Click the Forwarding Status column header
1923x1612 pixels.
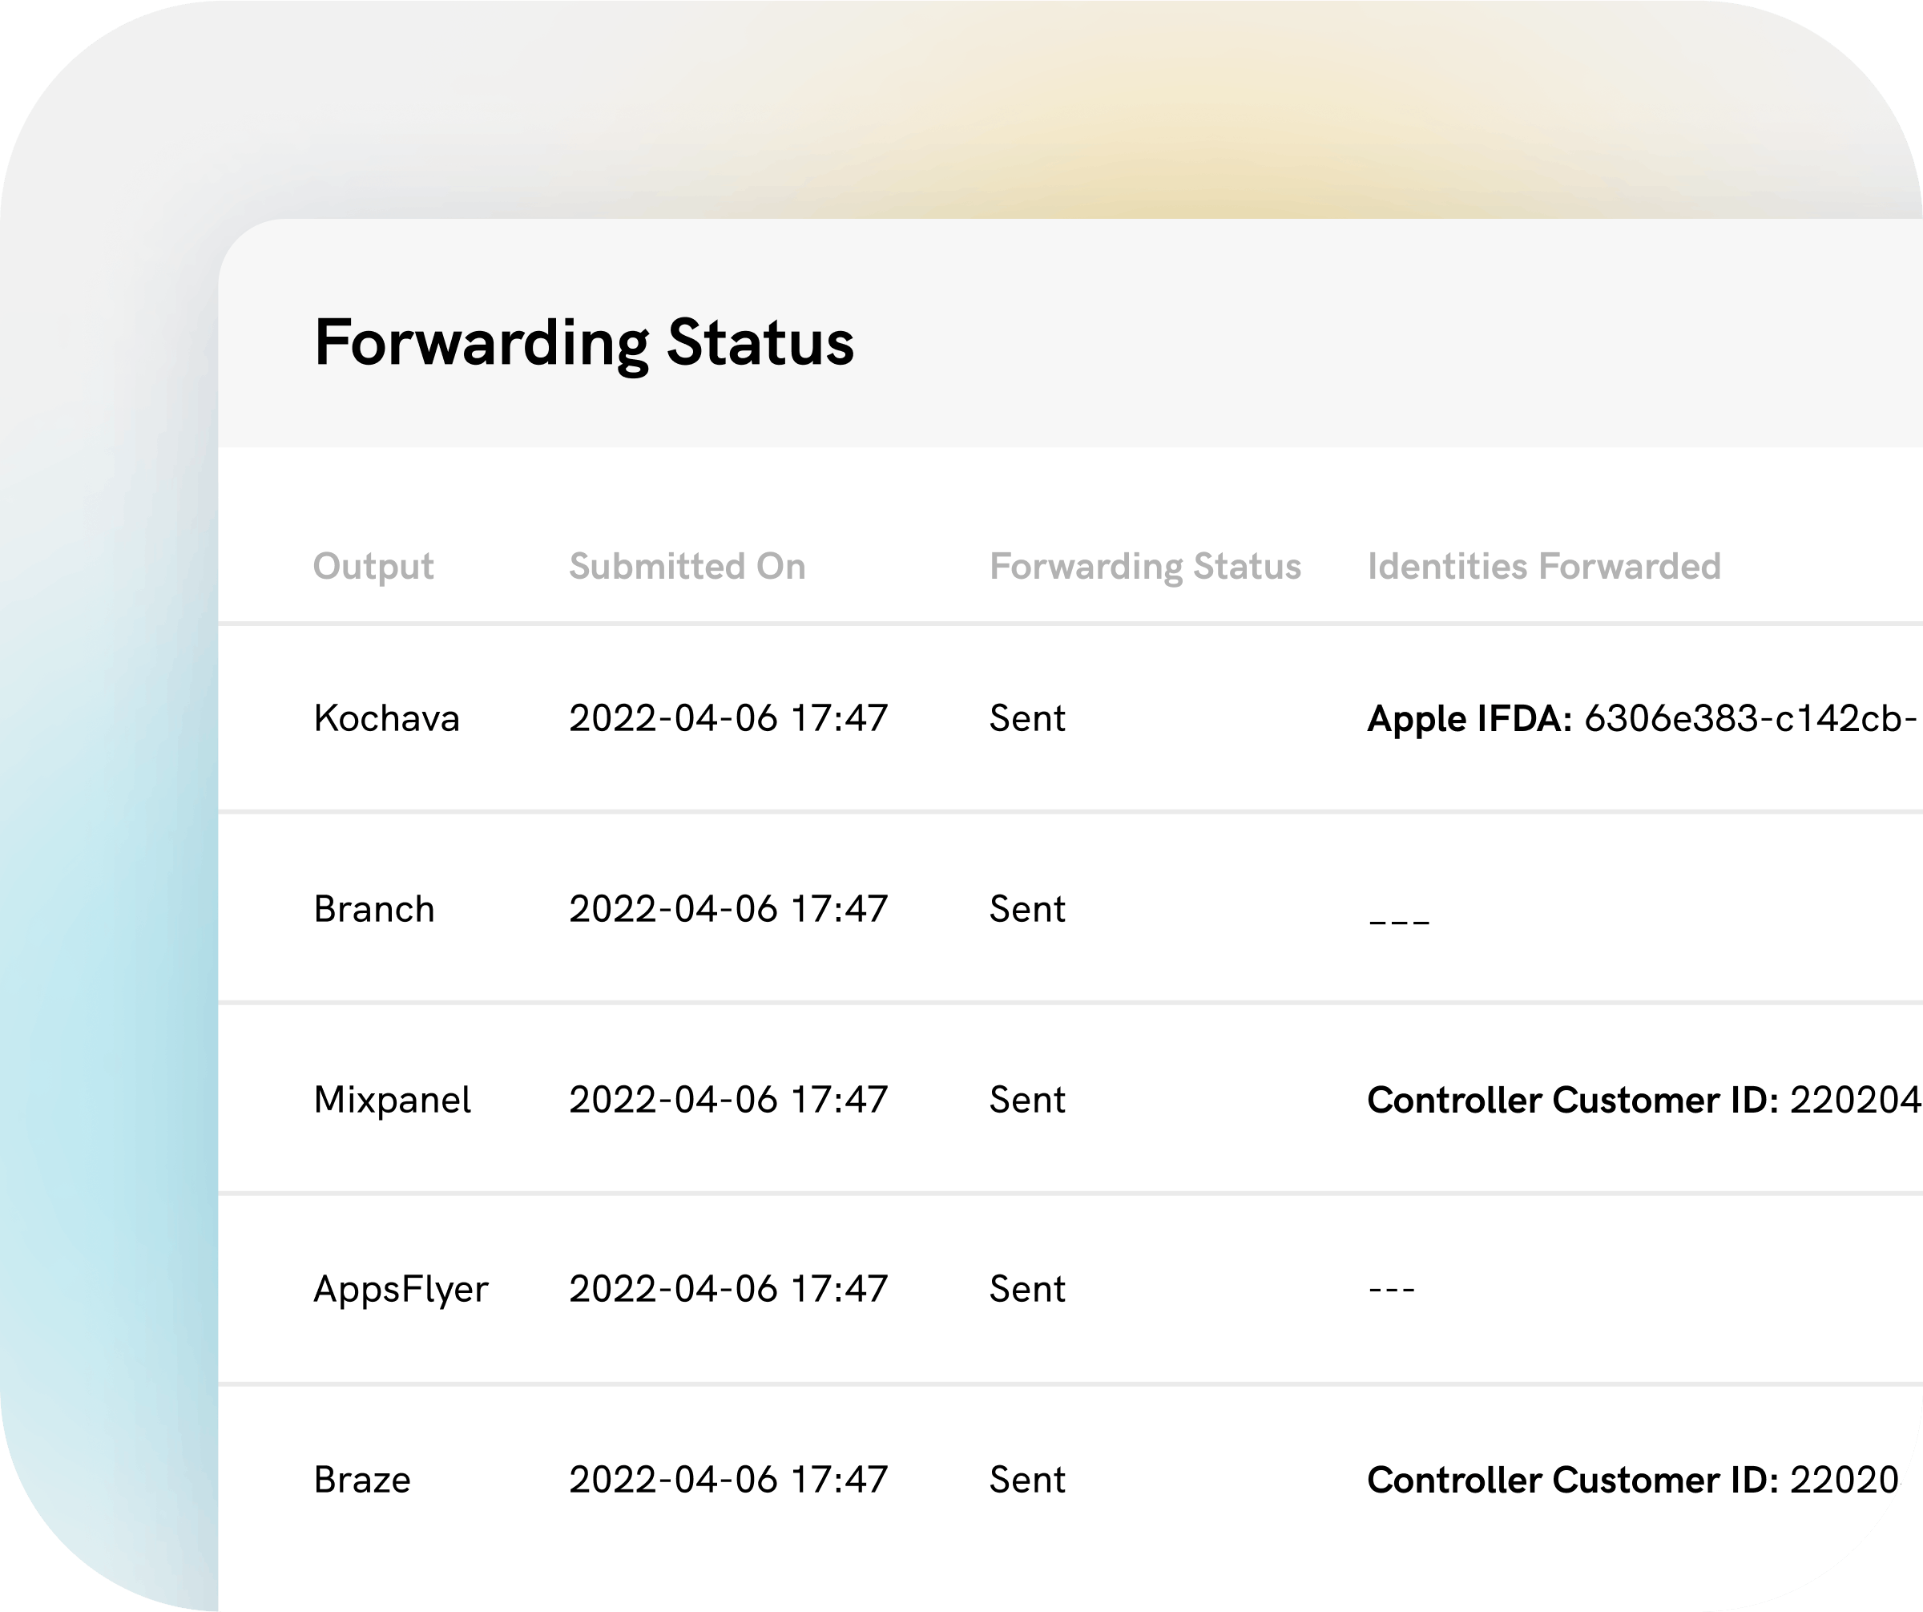pyautogui.click(x=1146, y=567)
